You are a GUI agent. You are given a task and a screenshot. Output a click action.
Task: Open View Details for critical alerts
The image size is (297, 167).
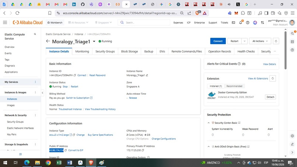(x=269, y=64)
